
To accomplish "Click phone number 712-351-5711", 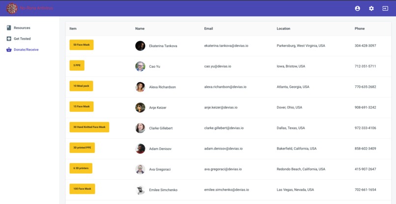I will (366, 66).
